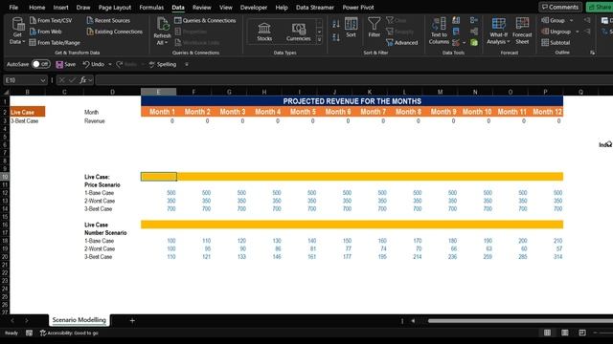Viewport: 613px width, 344px height.
Task: Expand the Data Types gallery
Action: pos(319,39)
